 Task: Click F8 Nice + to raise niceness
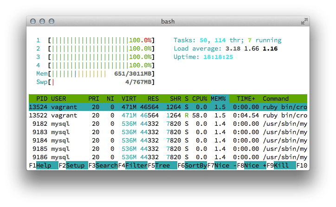252,165
